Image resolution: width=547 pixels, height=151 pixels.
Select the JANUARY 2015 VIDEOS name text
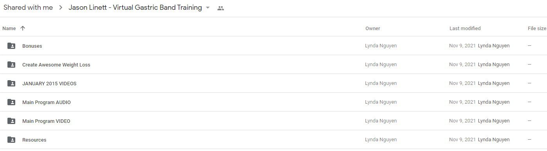(x=49, y=83)
